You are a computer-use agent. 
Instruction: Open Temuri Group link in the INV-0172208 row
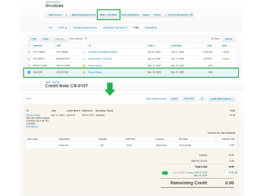click(x=95, y=65)
